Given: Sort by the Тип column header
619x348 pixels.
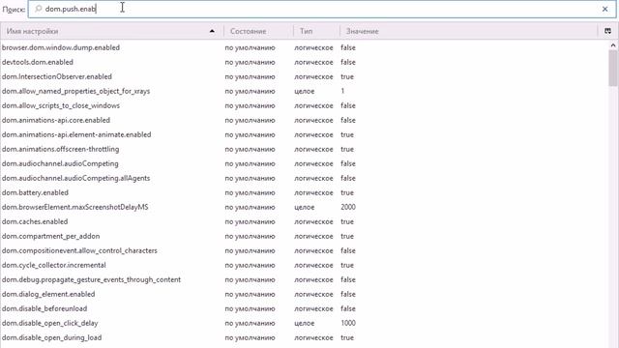Looking at the screenshot, I should coord(316,31).
